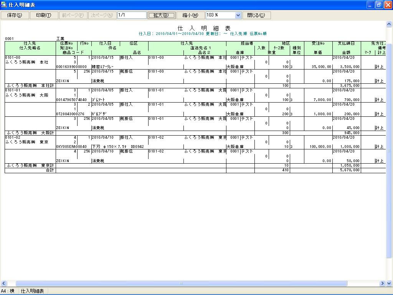Click the 保存(S) save button
Image resolution: width=393 pixels, height=295 pixels.
[x=15, y=15]
